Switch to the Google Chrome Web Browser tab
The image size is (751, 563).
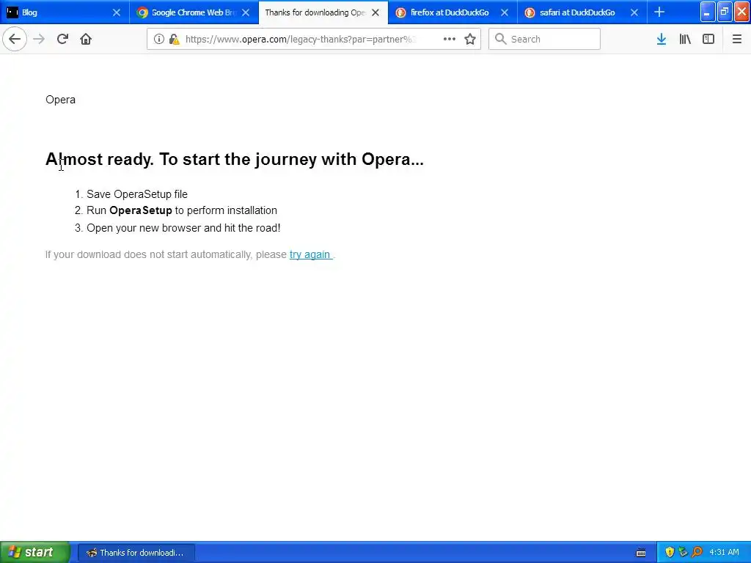pos(194,12)
